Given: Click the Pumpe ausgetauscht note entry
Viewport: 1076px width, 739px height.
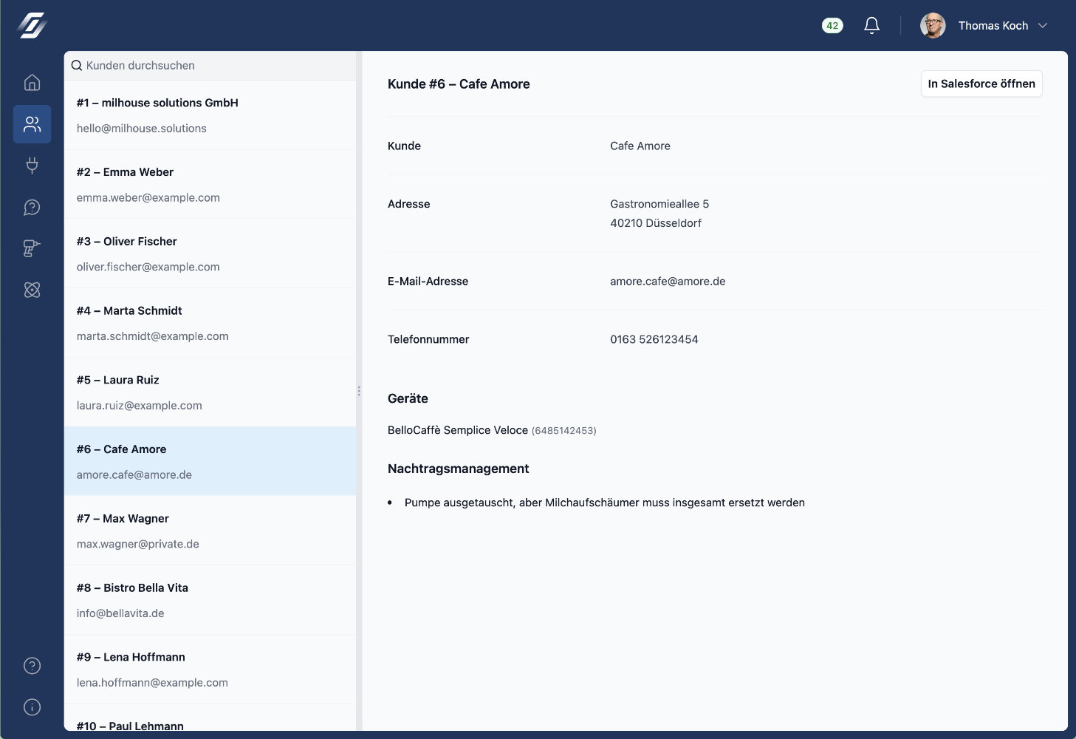Looking at the screenshot, I should [604, 503].
